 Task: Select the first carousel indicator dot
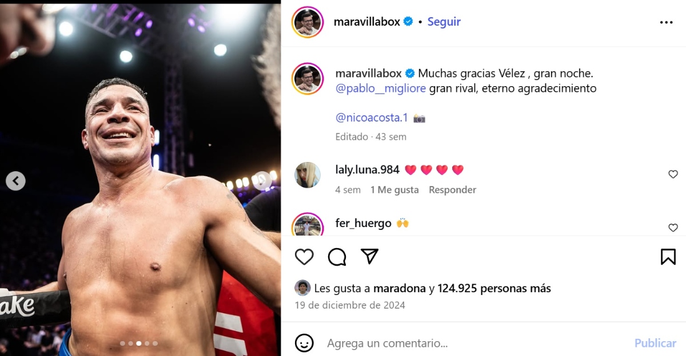tap(122, 343)
